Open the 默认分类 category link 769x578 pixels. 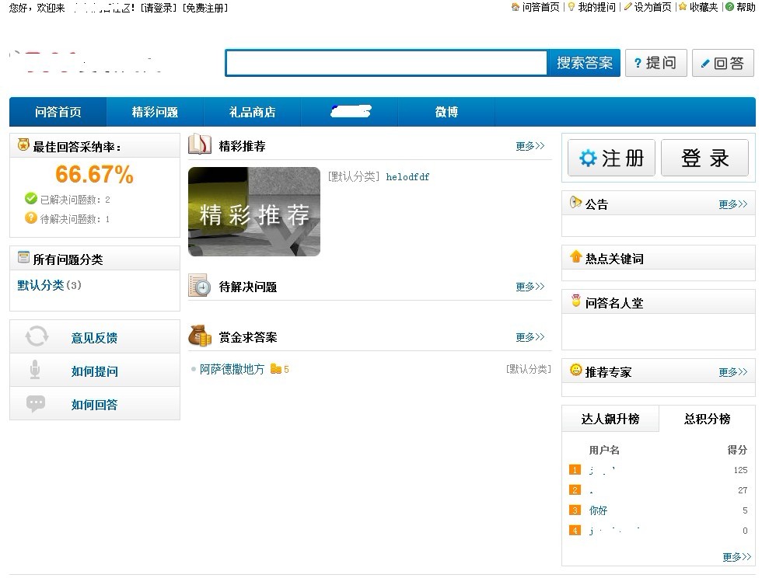pos(40,285)
